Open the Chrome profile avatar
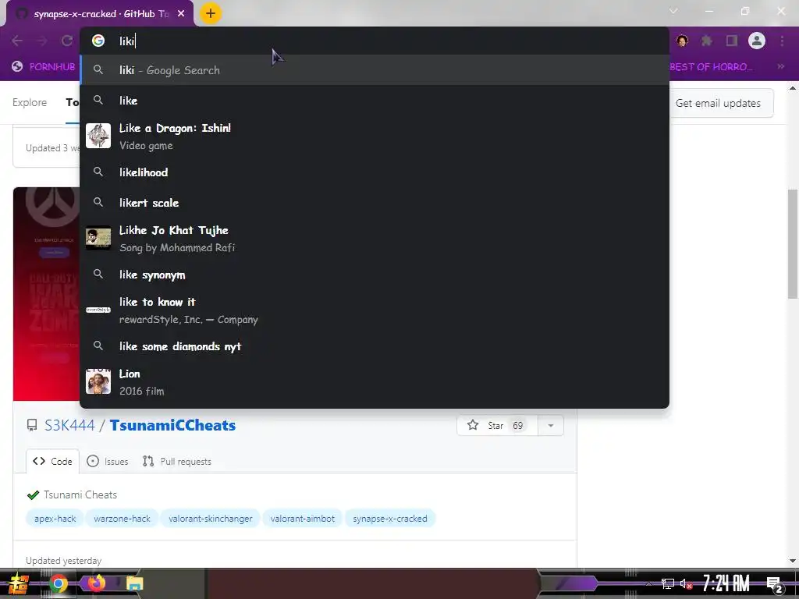 click(757, 41)
